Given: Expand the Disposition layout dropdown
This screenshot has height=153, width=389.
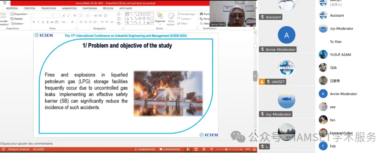Looking at the screenshot, I should coord(19,14).
